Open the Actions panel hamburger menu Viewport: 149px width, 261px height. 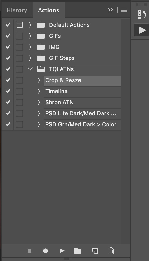124,10
